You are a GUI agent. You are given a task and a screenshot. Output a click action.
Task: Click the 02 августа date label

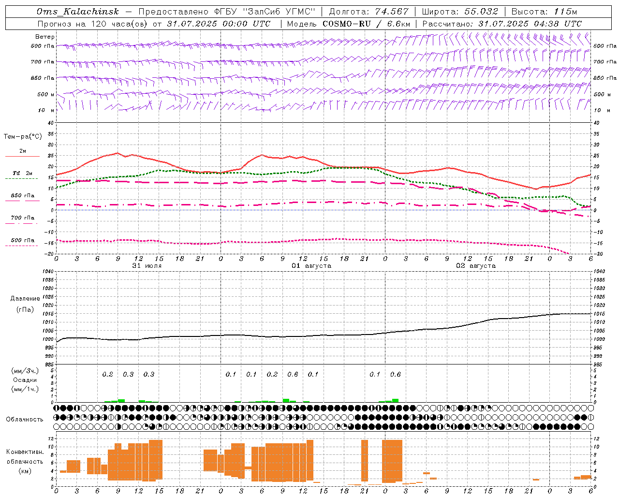point(476,266)
